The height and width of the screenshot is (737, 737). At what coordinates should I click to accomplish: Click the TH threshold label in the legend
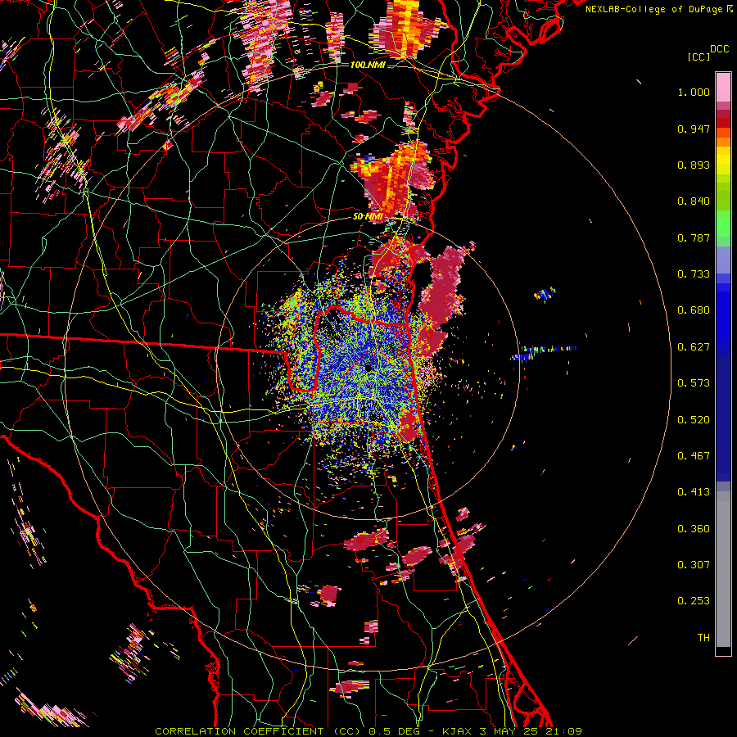pos(703,638)
